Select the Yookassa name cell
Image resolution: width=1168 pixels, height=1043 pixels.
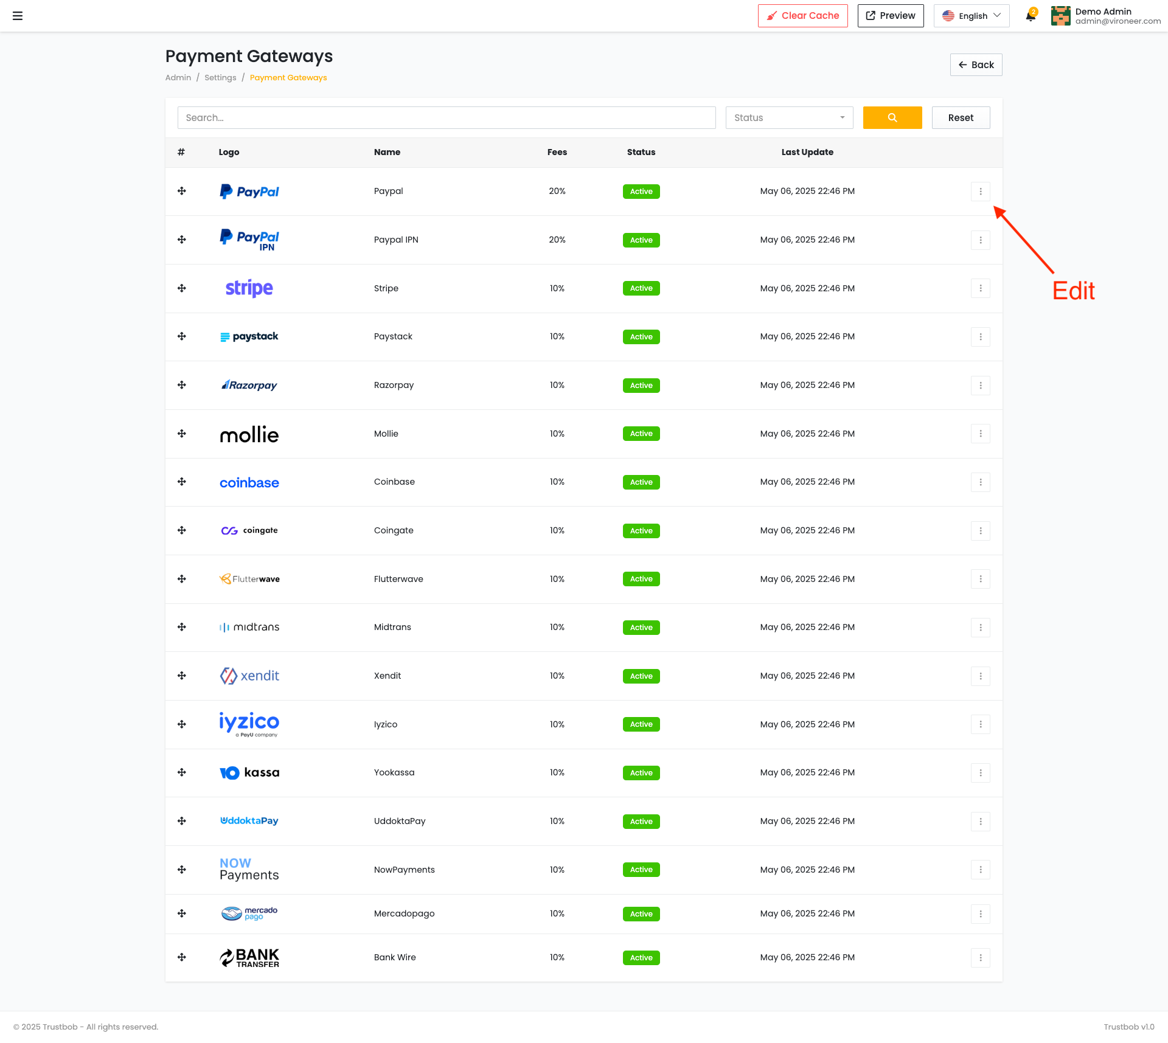pos(394,773)
